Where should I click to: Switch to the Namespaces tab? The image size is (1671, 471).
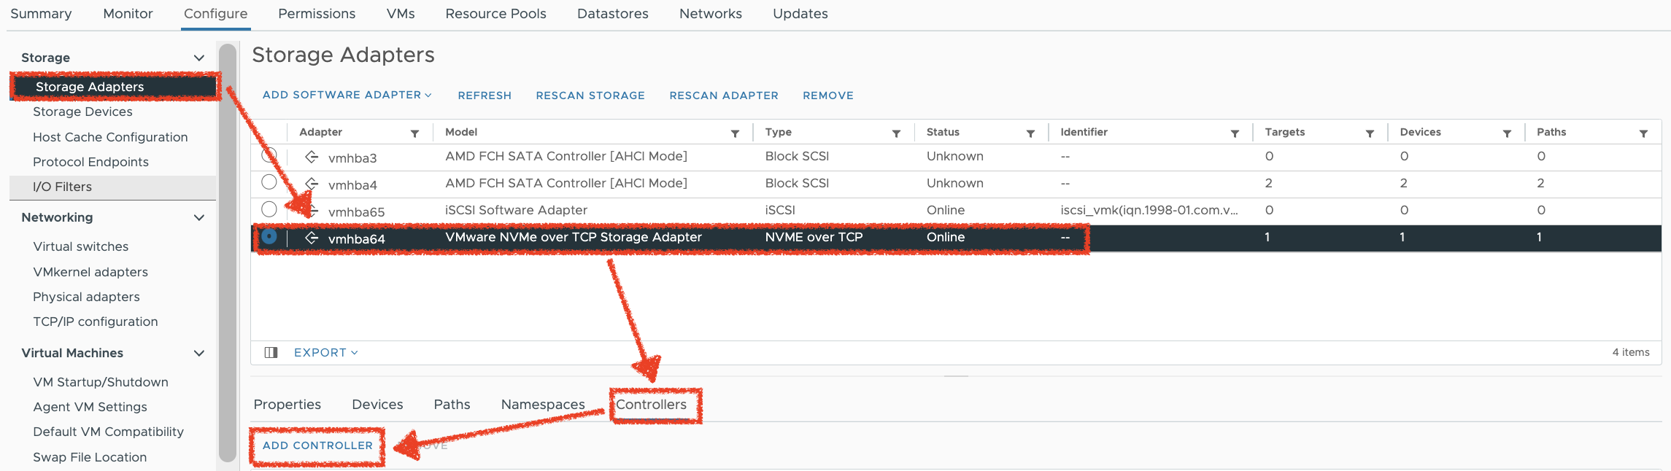[542, 405]
